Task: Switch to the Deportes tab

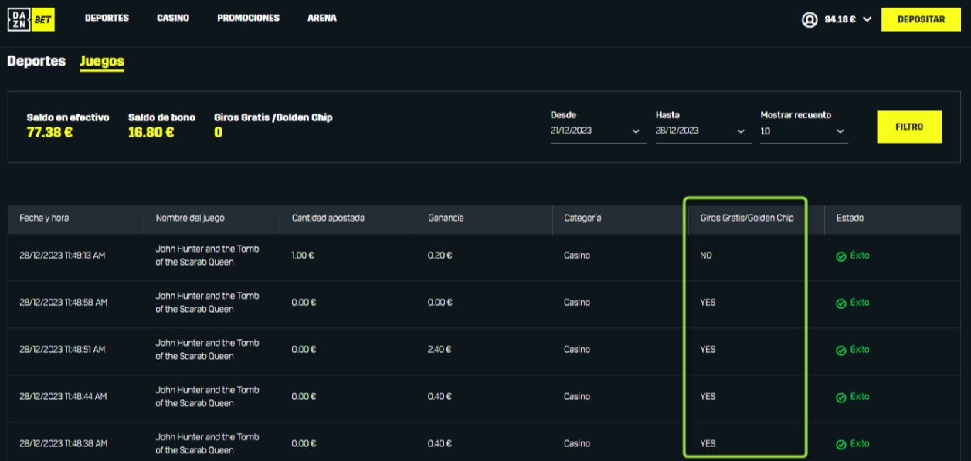Action: click(36, 62)
